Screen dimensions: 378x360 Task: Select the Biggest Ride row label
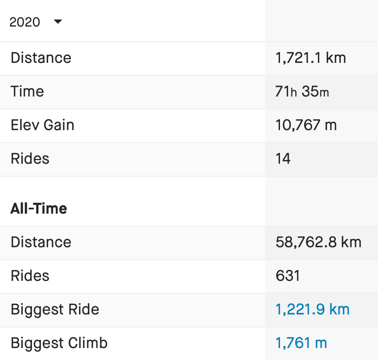[55, 310]
